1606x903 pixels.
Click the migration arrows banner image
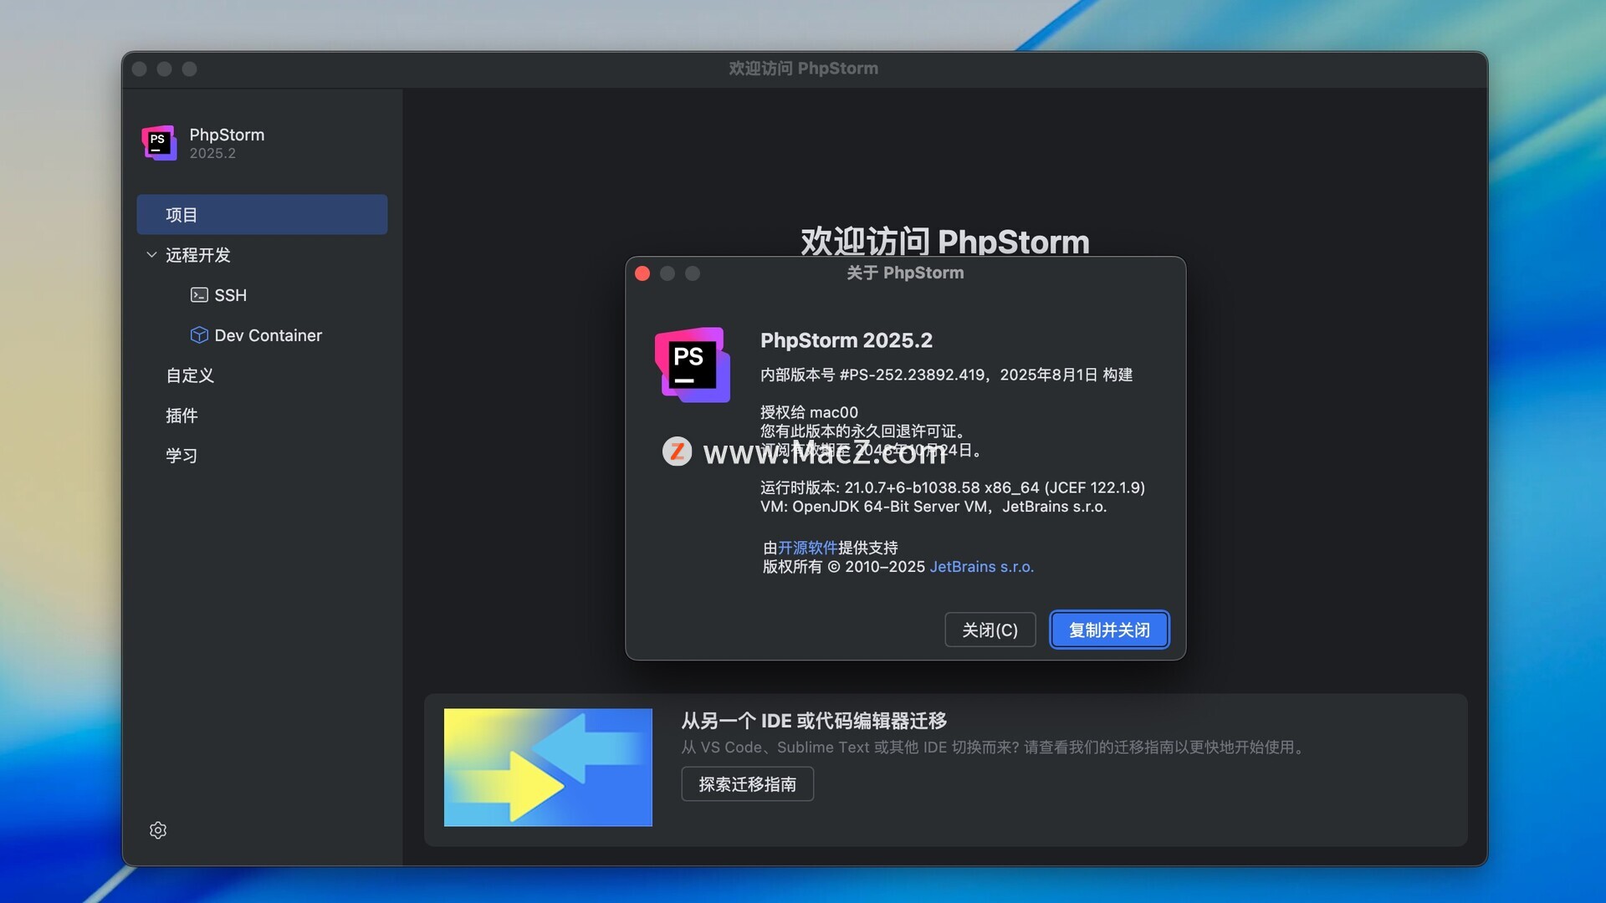[x=548, y=768]
